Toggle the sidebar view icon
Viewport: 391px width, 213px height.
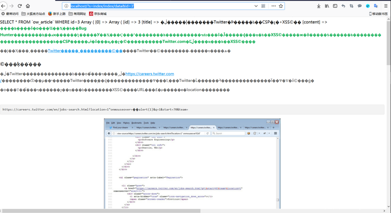(x=335, y=6)
